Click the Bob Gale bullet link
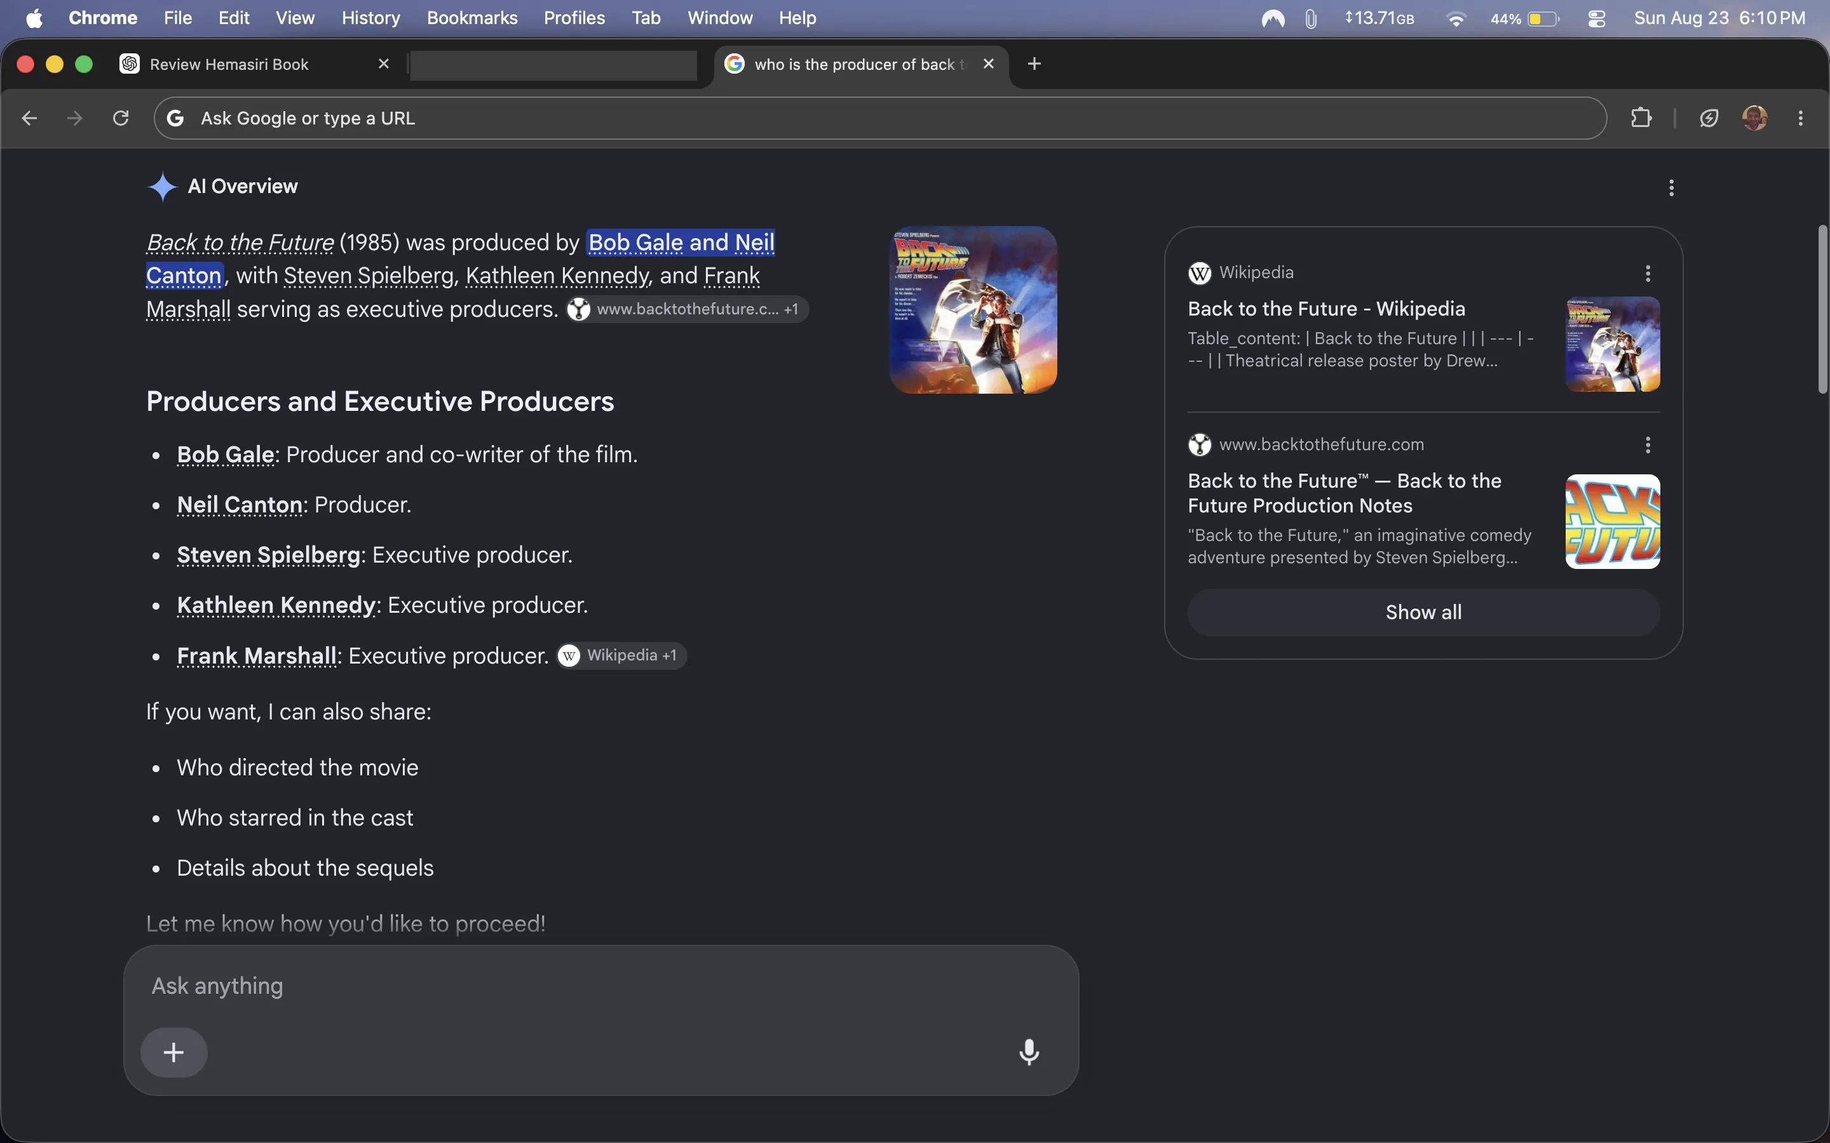This screenshot has height=1143, width=1830. click(226, 454)
